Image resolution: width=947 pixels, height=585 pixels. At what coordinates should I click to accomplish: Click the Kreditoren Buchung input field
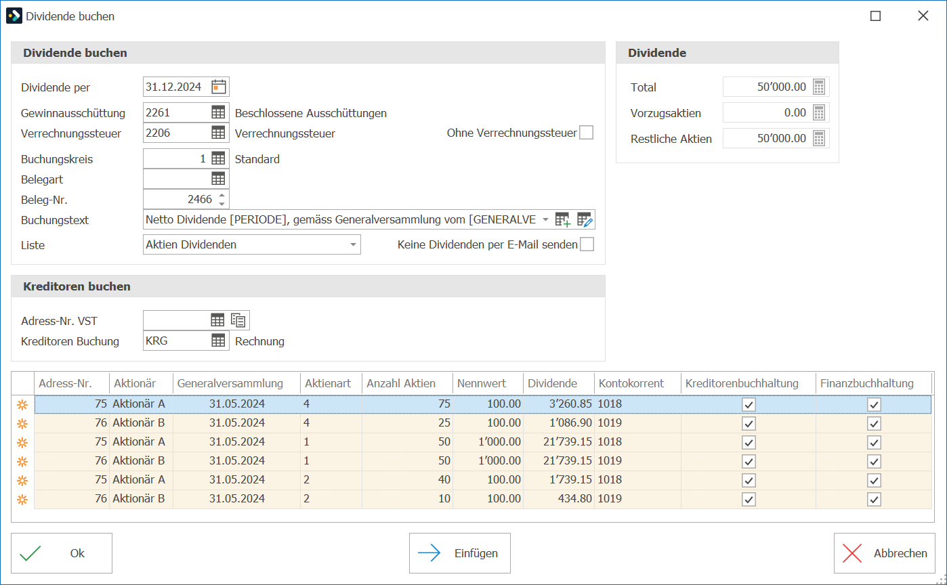(x=176, y=341)
